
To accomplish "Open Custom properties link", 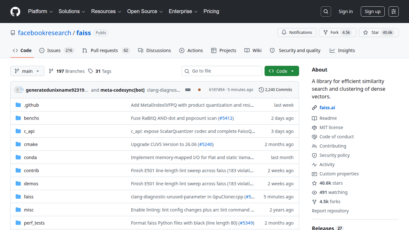I will (x=339, y=174).
